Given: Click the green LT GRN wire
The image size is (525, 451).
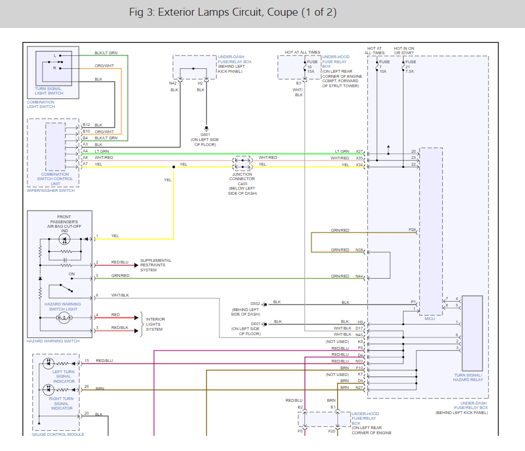Looking at the screenshot, I should [224, 154].
